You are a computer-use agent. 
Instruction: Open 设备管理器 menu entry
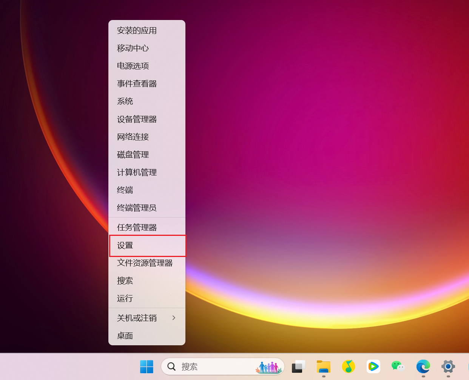[x=147, y=119]
